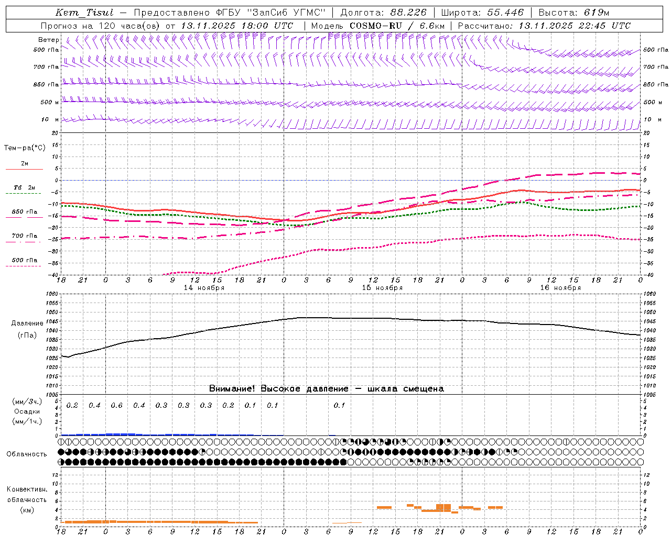
Task: Click the 'Конвективн.' convective cloud label
Action: [27, 489]
